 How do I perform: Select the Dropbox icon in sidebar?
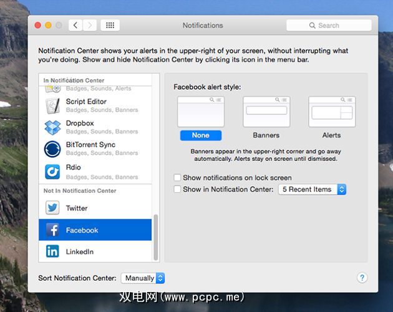point(52,127)
